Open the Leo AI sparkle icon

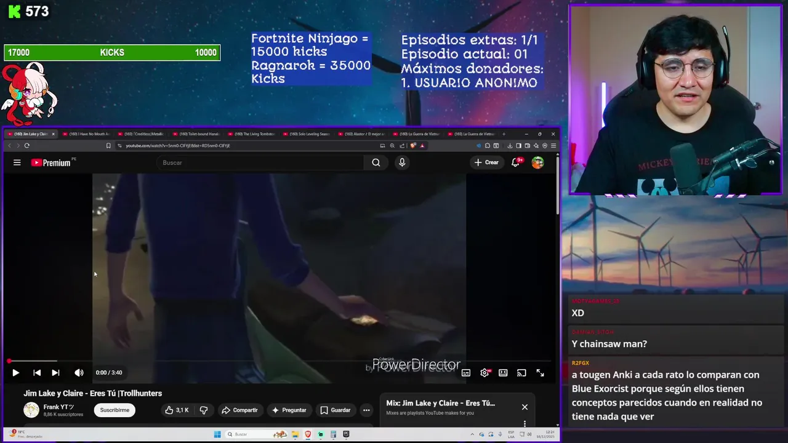[536, 146]
